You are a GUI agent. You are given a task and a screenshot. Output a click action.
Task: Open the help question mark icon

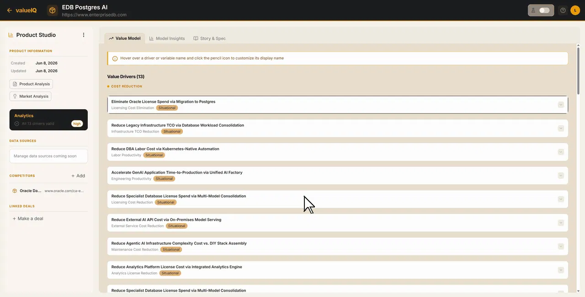click(x=563, y=10)
